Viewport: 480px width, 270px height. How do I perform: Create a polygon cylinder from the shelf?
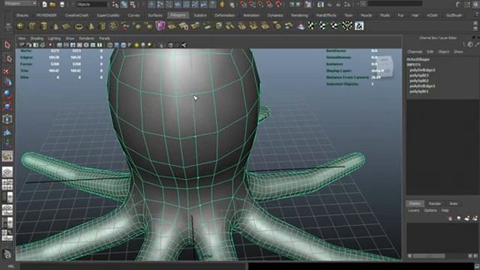click(43, 26)
